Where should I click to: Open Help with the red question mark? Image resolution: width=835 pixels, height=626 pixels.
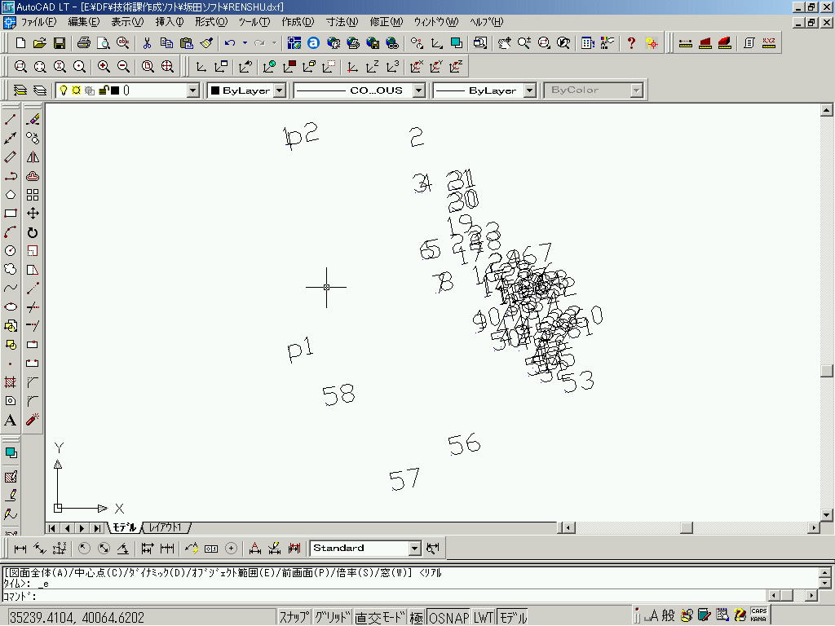(631, 43)
